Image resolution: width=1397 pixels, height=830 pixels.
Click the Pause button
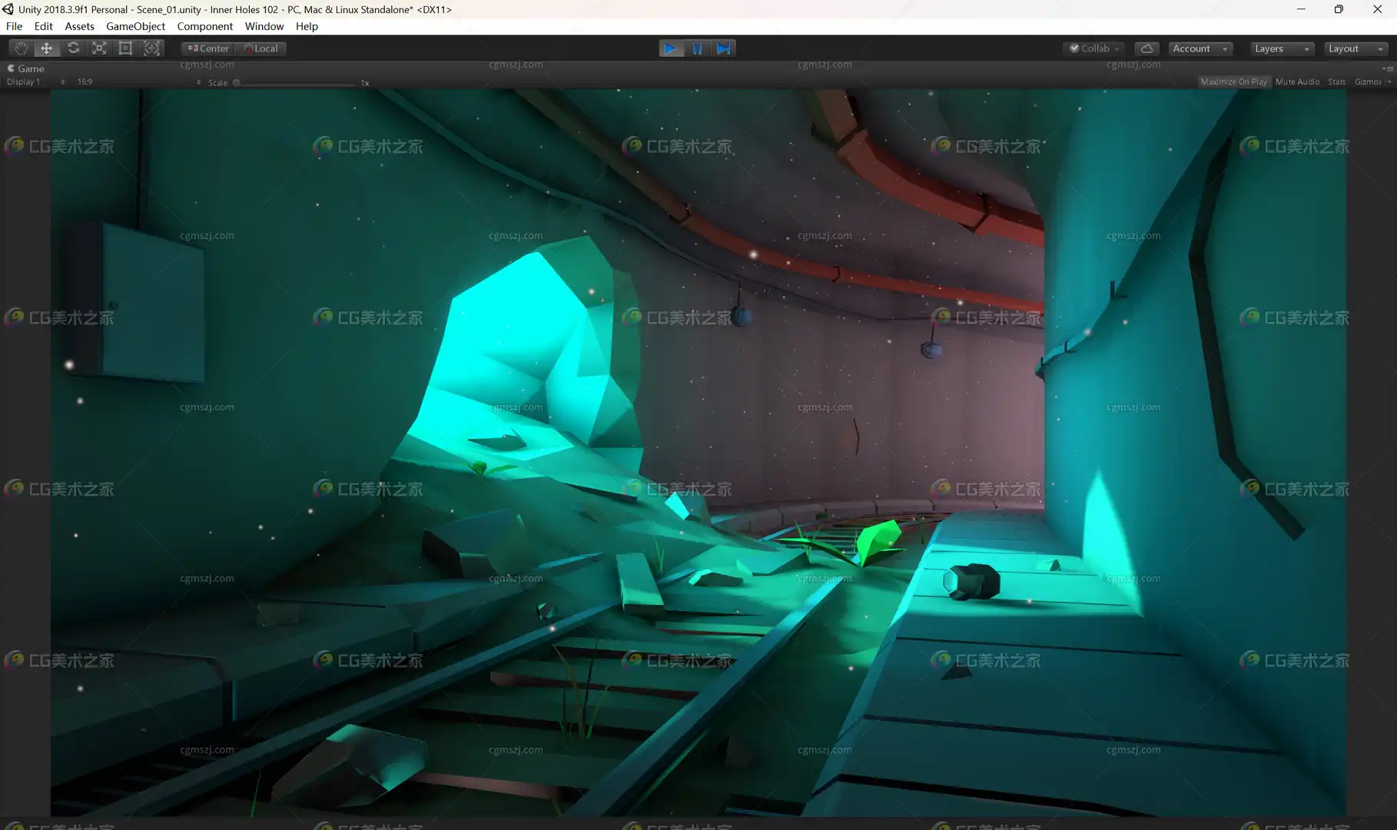click(697, 48)
